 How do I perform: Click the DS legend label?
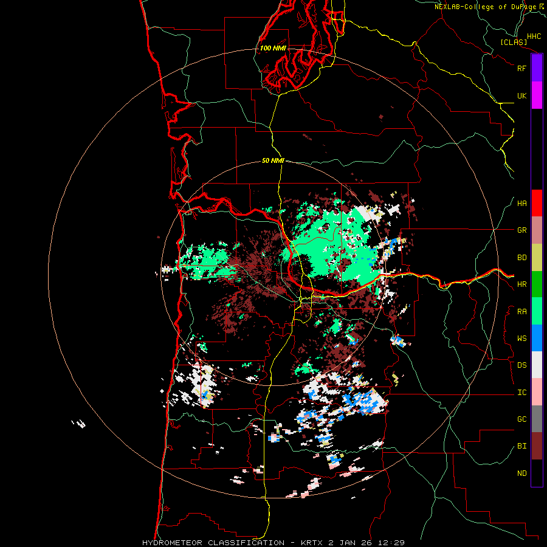click(x=521, y=365)
